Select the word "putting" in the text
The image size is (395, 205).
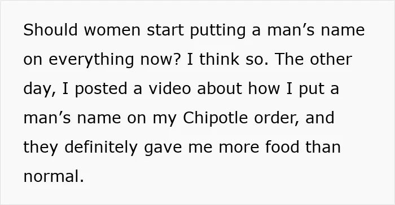[x=218, y=31]
